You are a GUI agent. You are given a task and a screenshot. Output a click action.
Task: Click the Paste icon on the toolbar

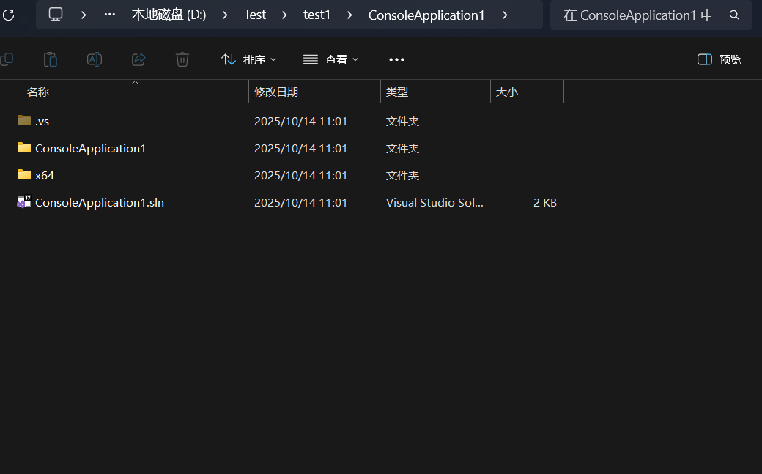click(x=50, y=59)
